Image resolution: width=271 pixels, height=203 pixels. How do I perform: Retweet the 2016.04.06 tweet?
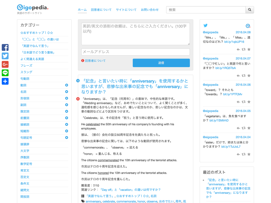(243, 102)
